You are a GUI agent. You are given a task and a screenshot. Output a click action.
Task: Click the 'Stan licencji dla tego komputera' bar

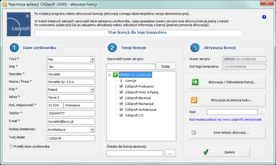pos(138,33)
